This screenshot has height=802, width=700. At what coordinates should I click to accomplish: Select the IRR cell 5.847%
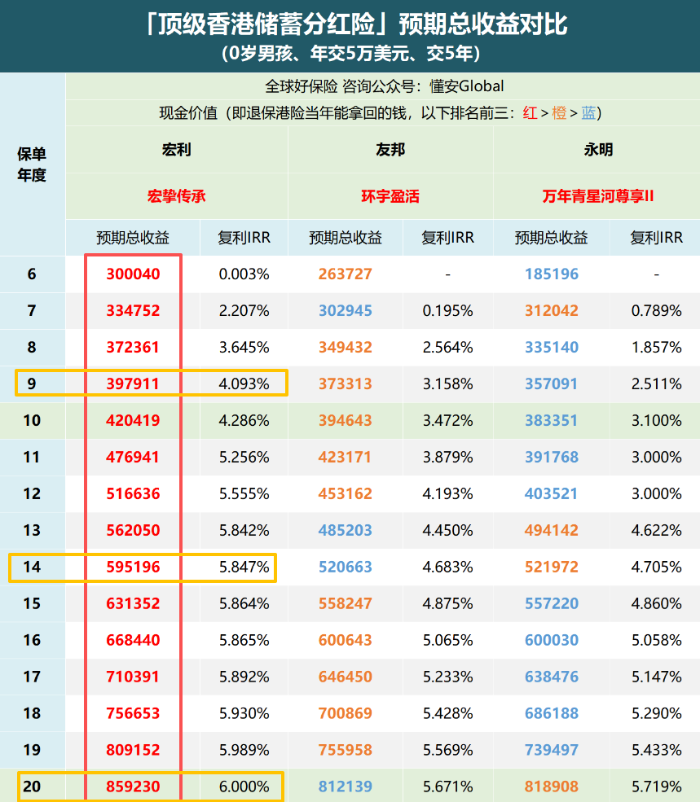point(244,567)
